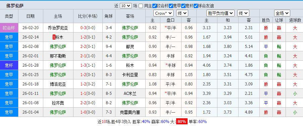Click the 比分(半场) column header

88,16
